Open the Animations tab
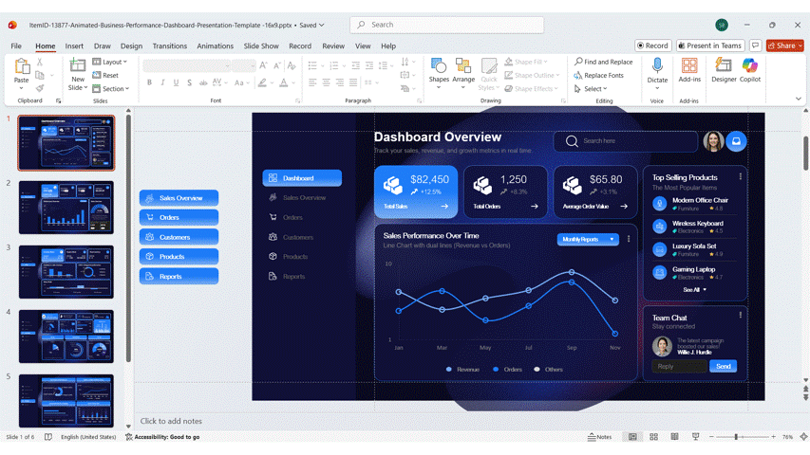 click(215, 45)
